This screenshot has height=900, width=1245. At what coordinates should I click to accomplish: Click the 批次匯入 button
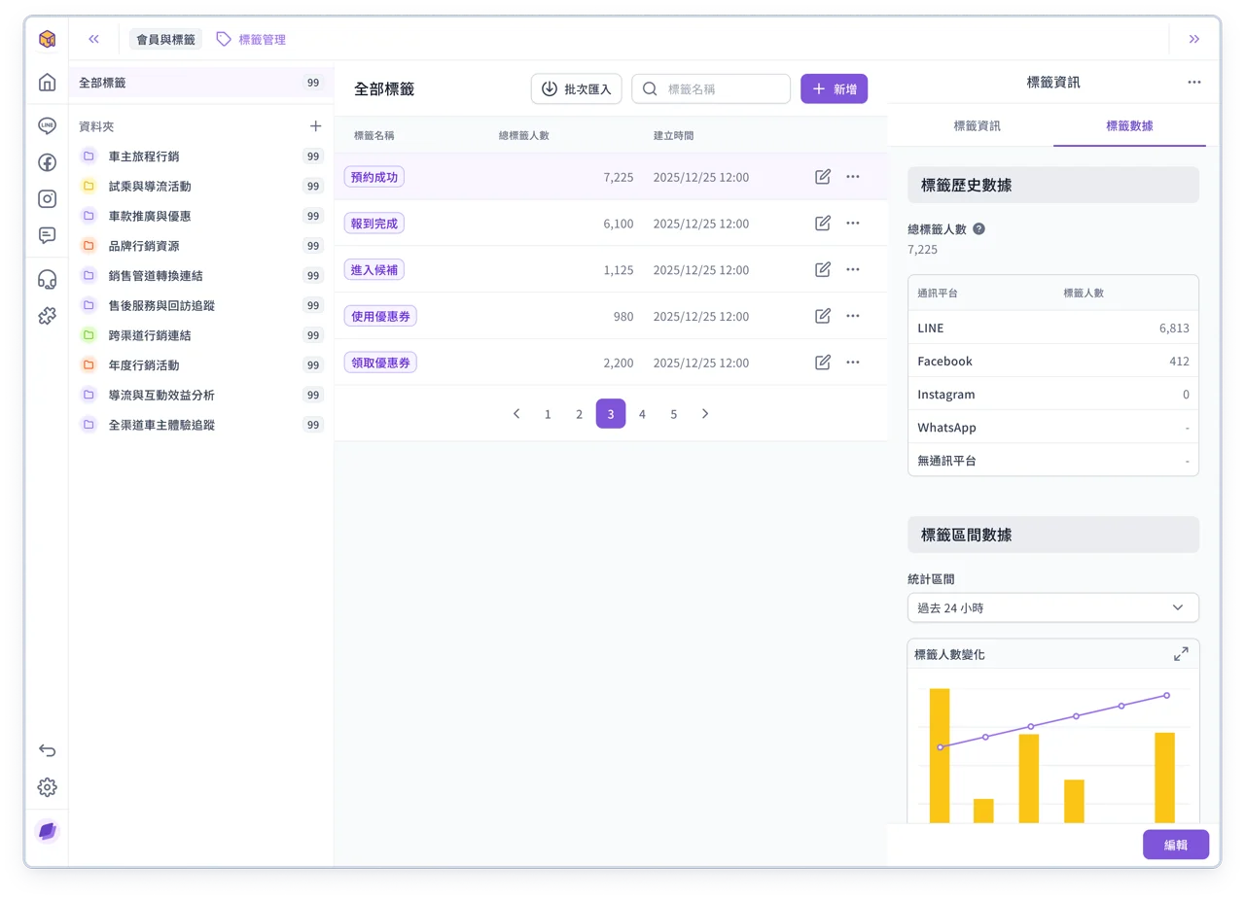pyautogui.click(x=577, y=88)
